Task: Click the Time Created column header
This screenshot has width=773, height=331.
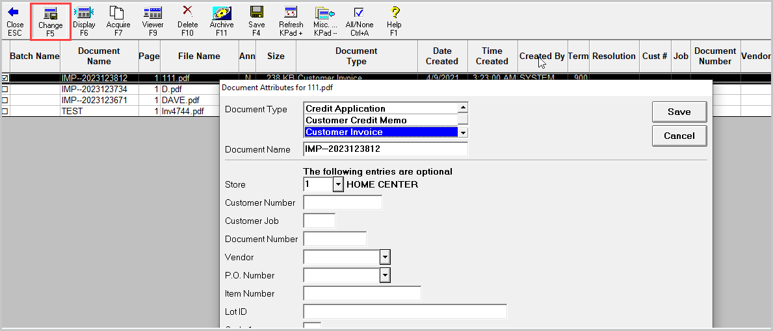Action: tap(492, 56)
